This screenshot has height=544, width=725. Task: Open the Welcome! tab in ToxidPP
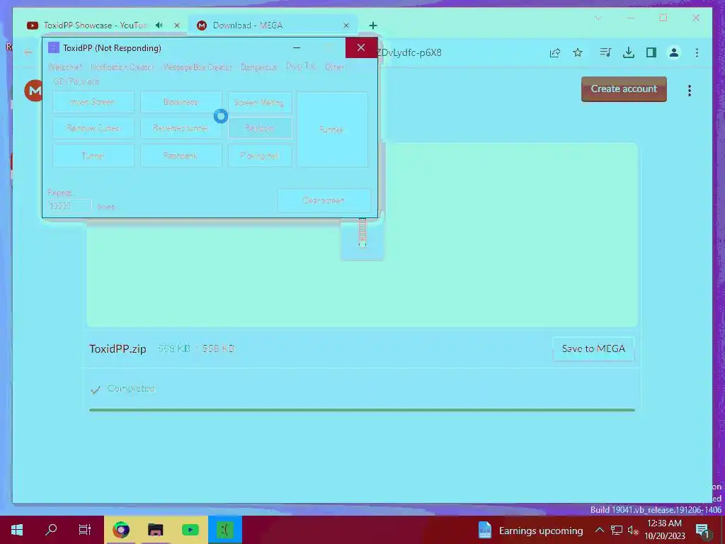65,67
